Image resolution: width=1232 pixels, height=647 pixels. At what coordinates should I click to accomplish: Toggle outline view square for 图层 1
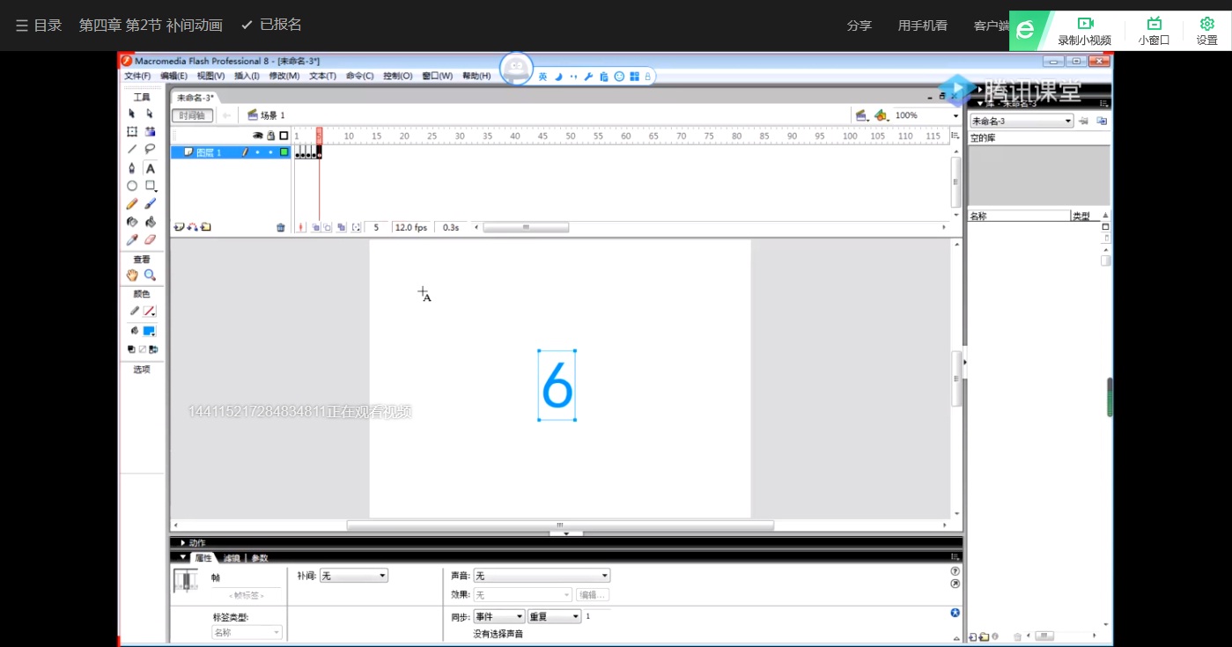(x=284, y=152)
